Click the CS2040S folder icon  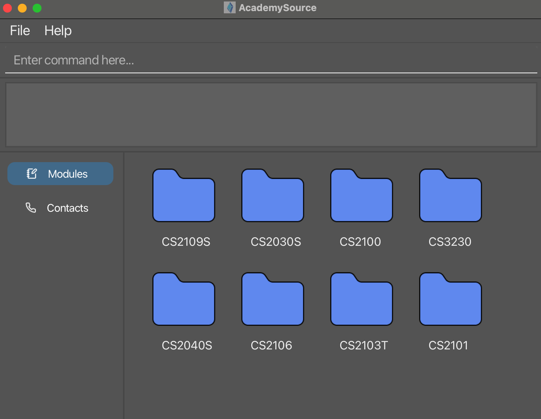[184, 299]
